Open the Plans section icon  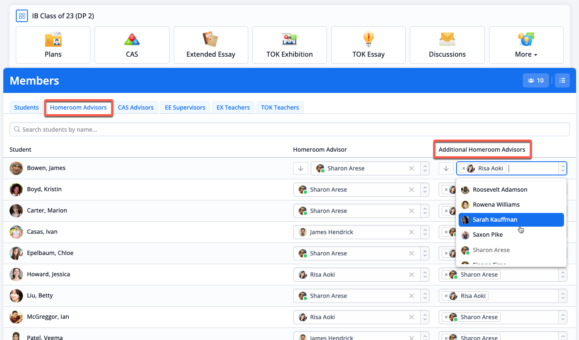pyautogui.click(x=53, y=40)
